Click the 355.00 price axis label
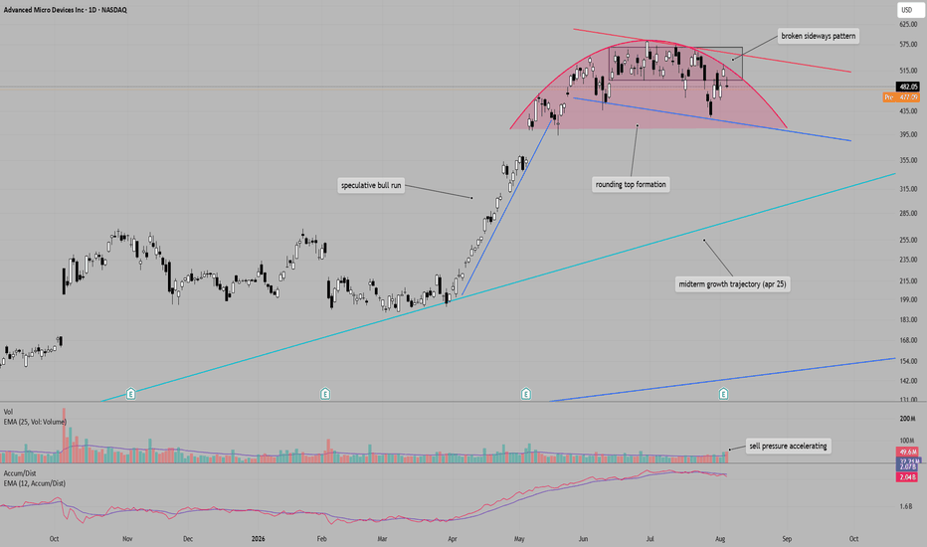This screenshot has height=547, width=927. [x=908, y=160]
